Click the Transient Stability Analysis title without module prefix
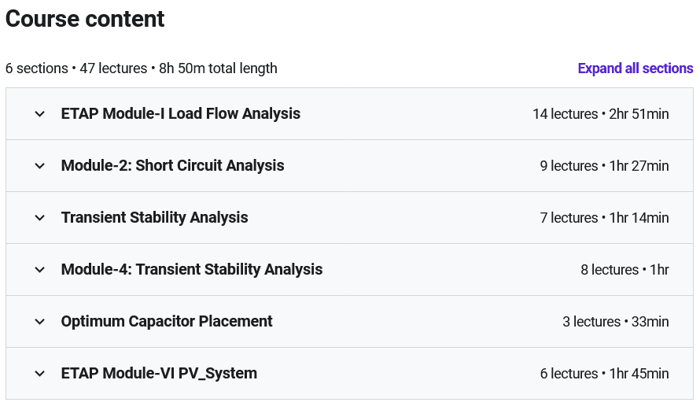 155,217
